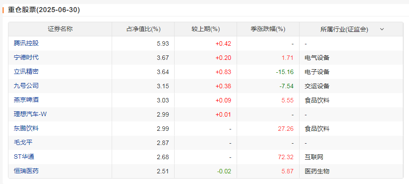Viewport: 409px width, 184px height.
Task: Click the 电气设备 industry cell
Action: 317,58
